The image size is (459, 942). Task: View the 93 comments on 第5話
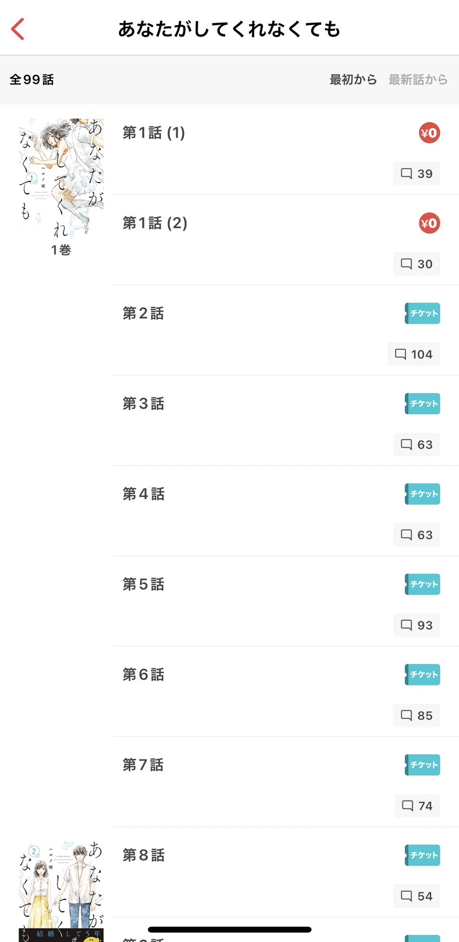tap(417, 625)
